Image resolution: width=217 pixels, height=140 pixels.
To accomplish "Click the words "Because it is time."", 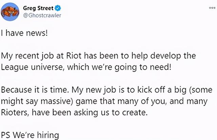I will [35, 90].
